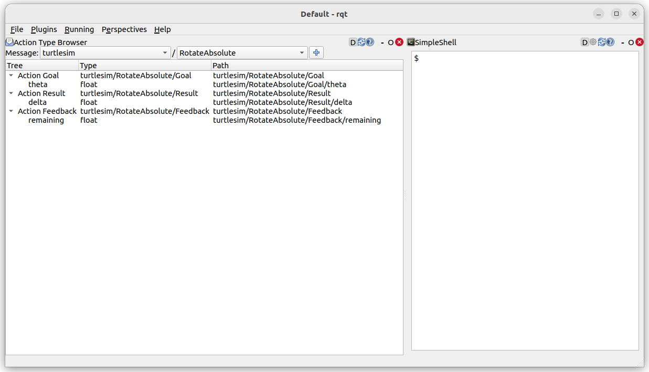This screenshot has width=649, height=372.
Task: Sort by the Path column header
Action: (307, 66)
